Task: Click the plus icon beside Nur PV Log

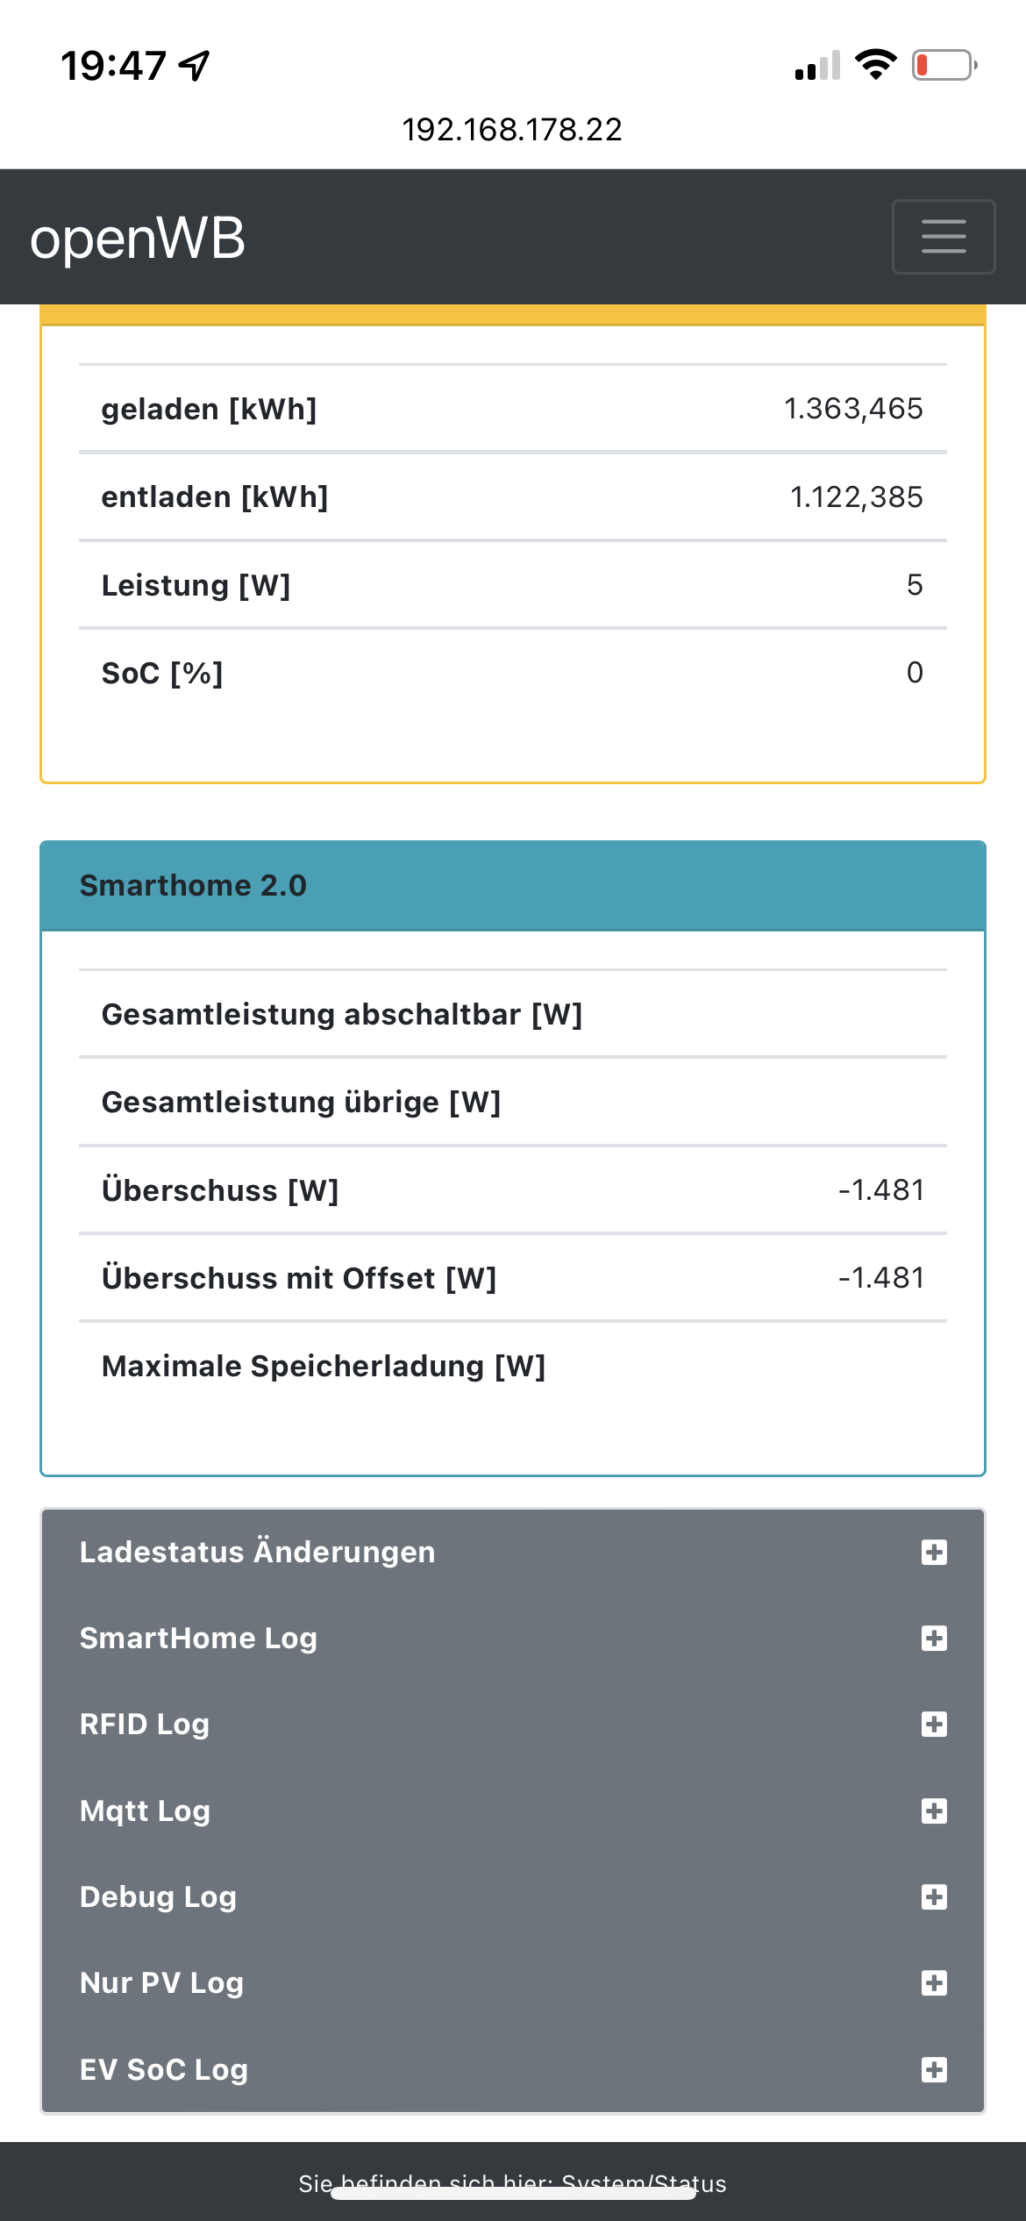Action: click(934, 1983)
